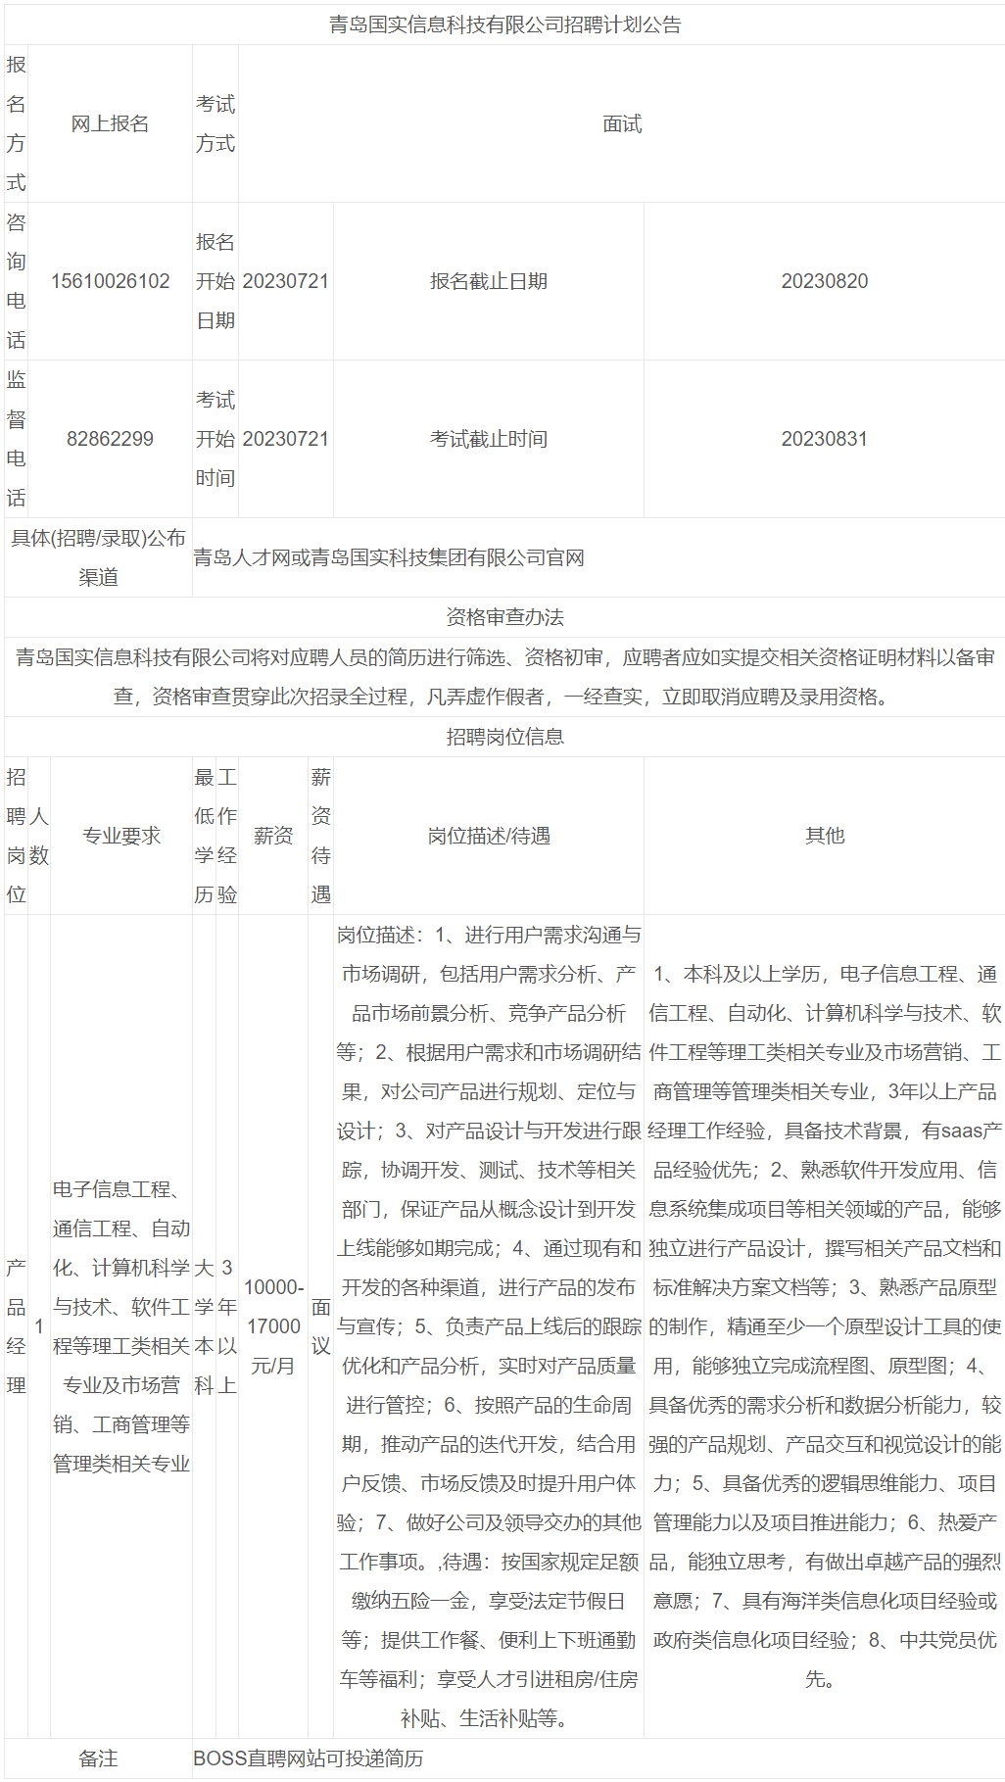Click the 工作经验 column header

pyautogui.click(x=227, y=836)
